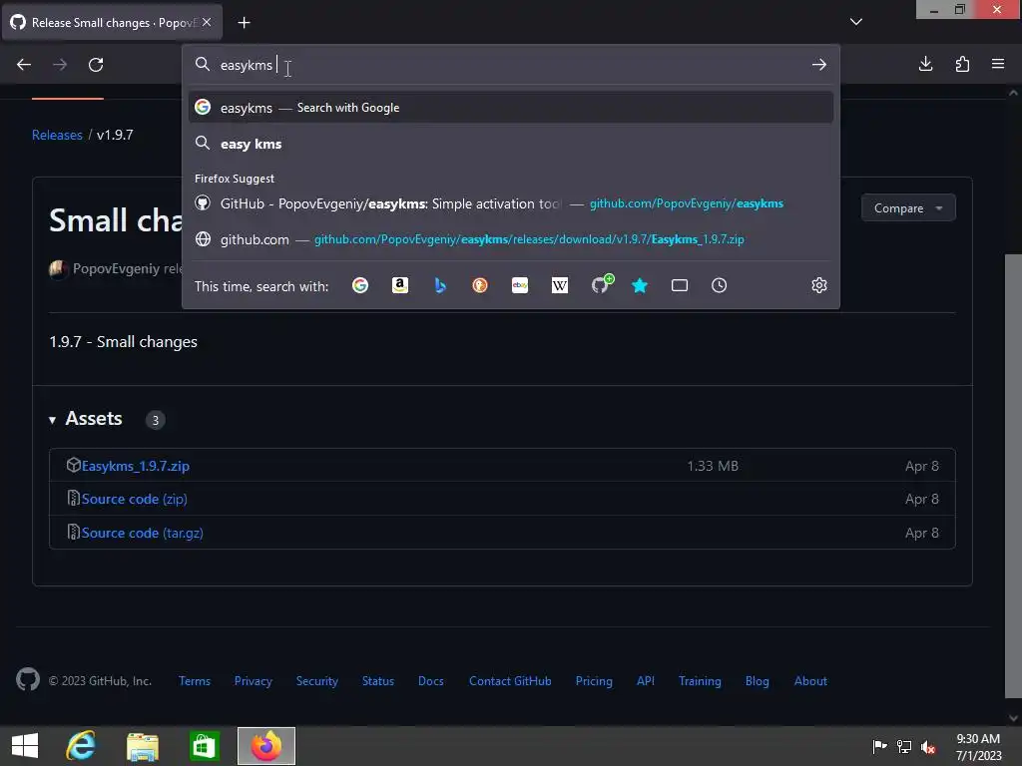1022x766 pixels.
Task: Add GitHub as search engine
Action: [x=602, y=284]
